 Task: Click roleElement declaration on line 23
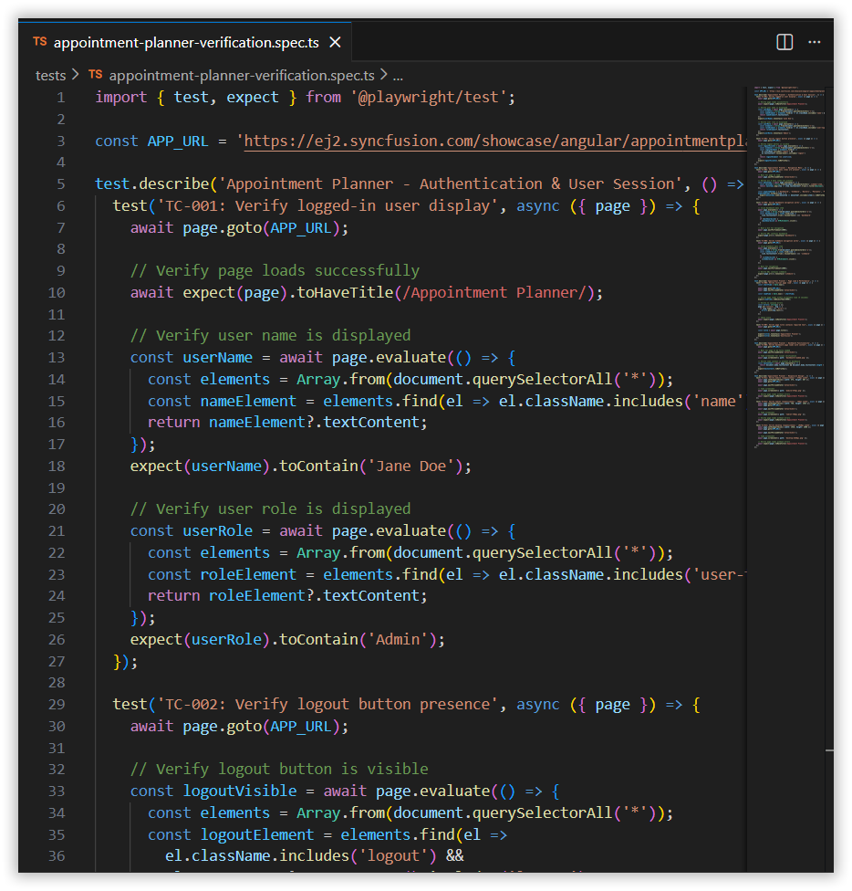pyautogui.click(x=249, y=574)
